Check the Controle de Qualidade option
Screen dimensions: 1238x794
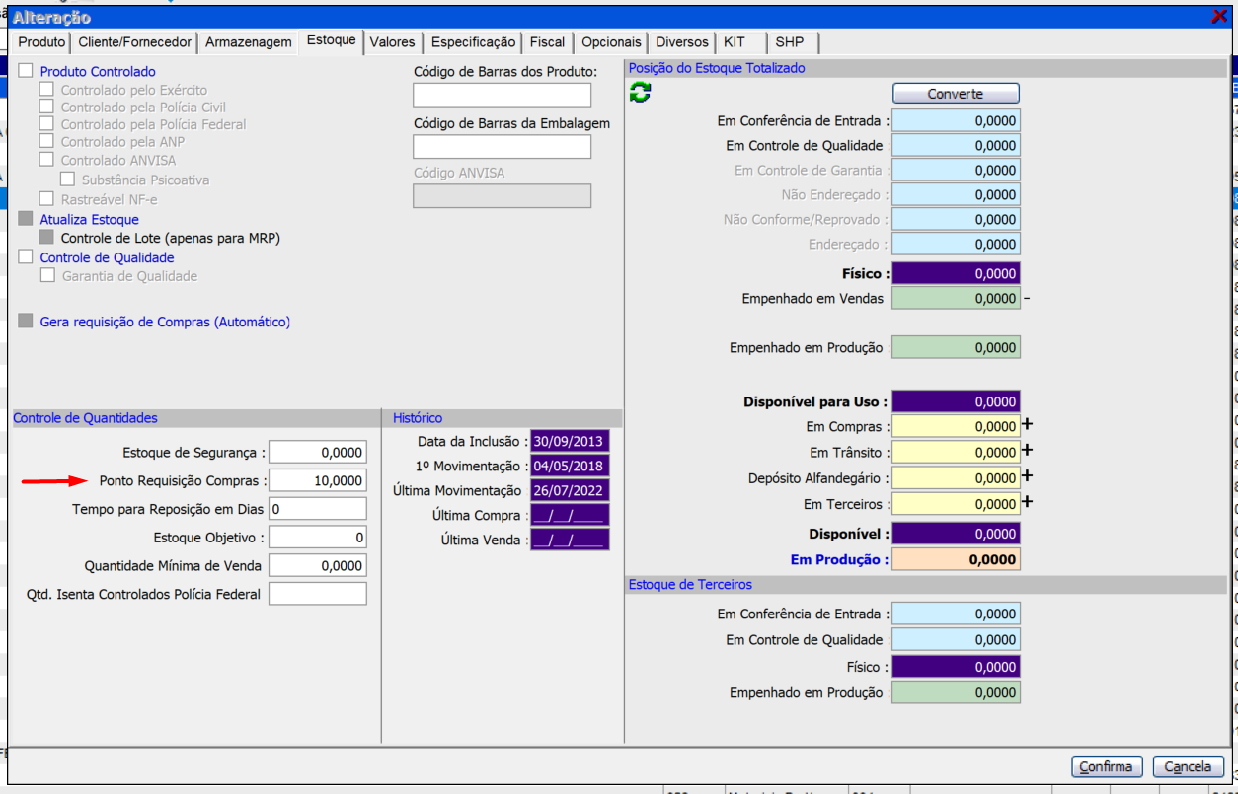[26, 257]
